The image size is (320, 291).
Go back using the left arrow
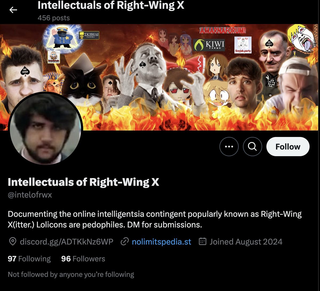click(x=13, y=10)
